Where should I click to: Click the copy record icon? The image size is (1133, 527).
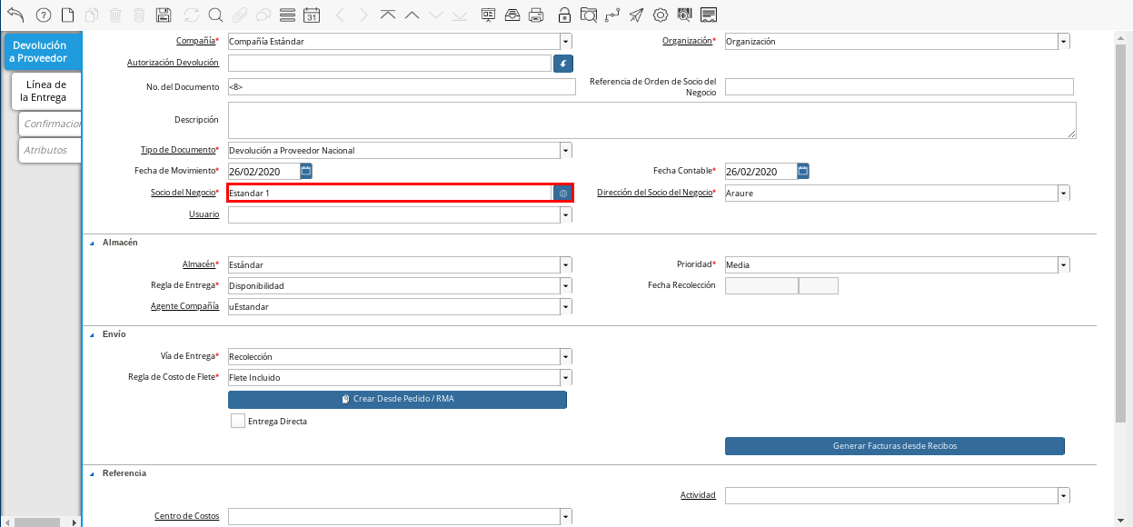(91, 15)
